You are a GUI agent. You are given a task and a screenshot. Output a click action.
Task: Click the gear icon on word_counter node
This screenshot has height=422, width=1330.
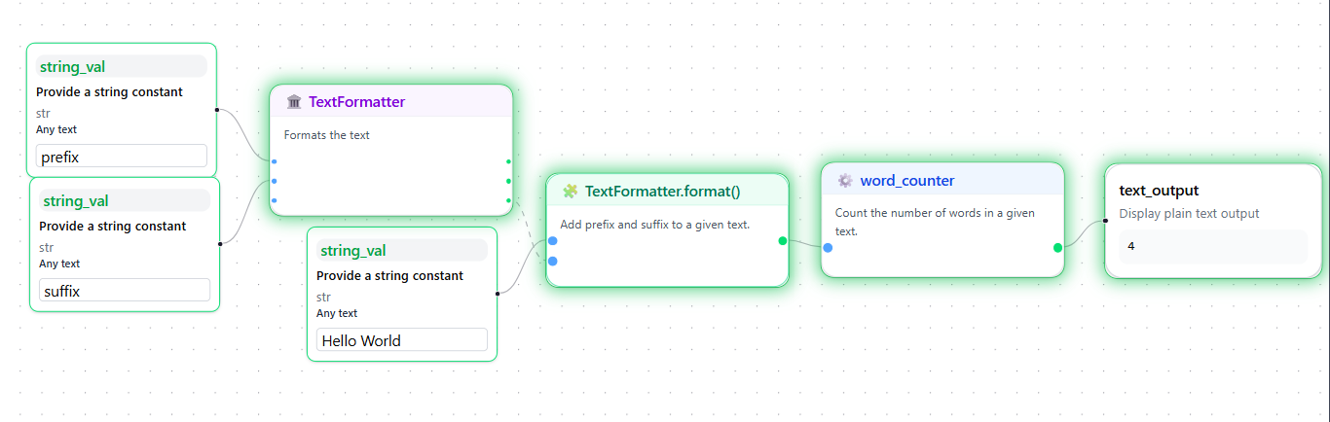click(845, 181)
